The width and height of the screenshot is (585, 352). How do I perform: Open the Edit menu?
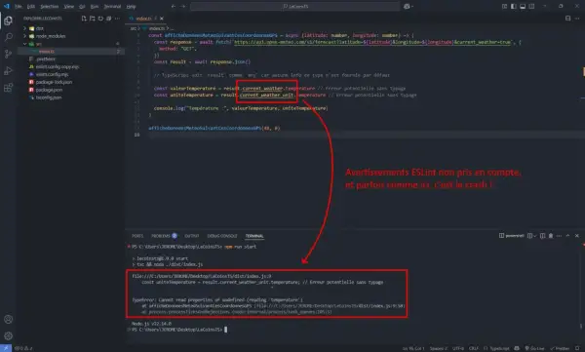31,7
